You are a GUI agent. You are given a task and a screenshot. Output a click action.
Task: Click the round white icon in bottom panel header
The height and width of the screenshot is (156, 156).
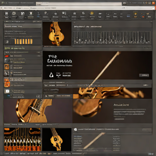[75, 129]
